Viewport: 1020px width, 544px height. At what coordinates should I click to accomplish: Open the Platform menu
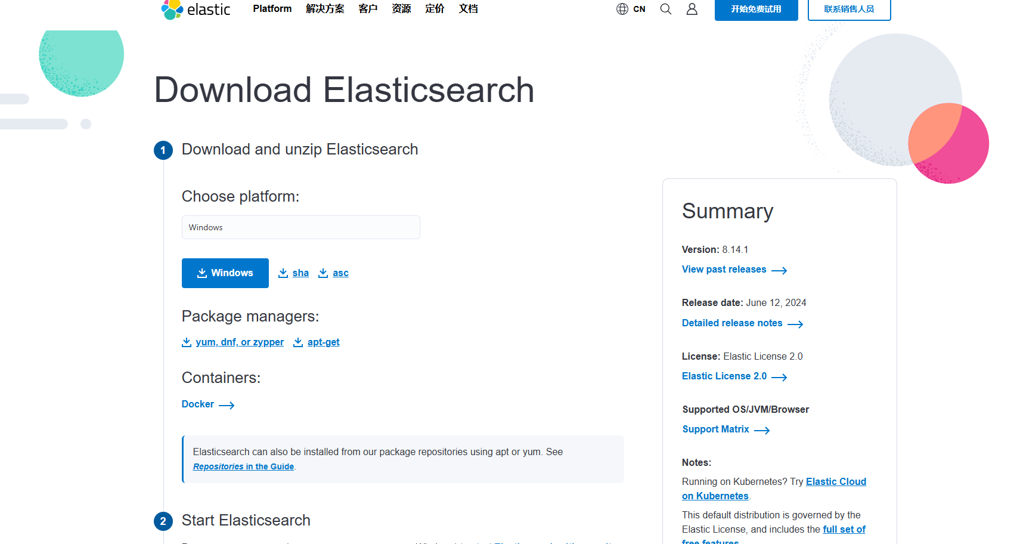pos(272,8)
